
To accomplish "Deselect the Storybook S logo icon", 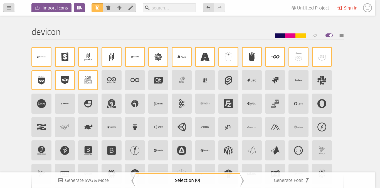I will (65, 57).
